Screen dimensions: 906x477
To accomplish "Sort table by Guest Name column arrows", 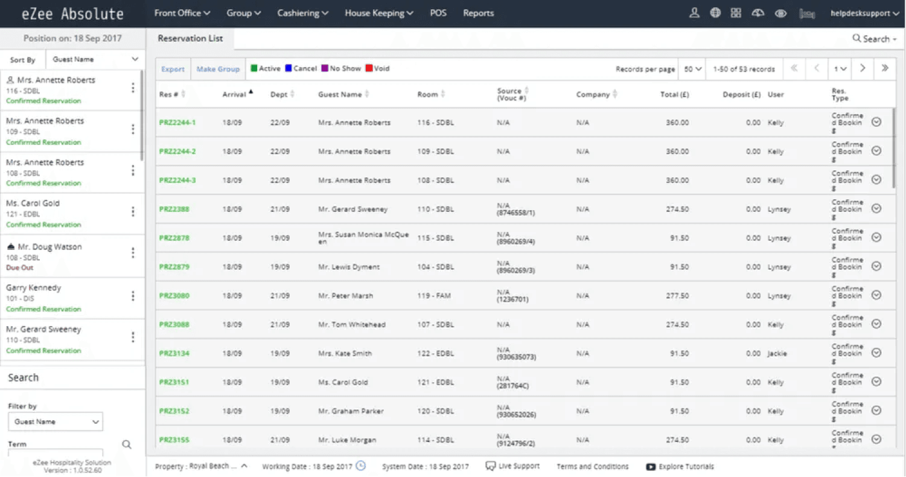I will tap(367, 94).
